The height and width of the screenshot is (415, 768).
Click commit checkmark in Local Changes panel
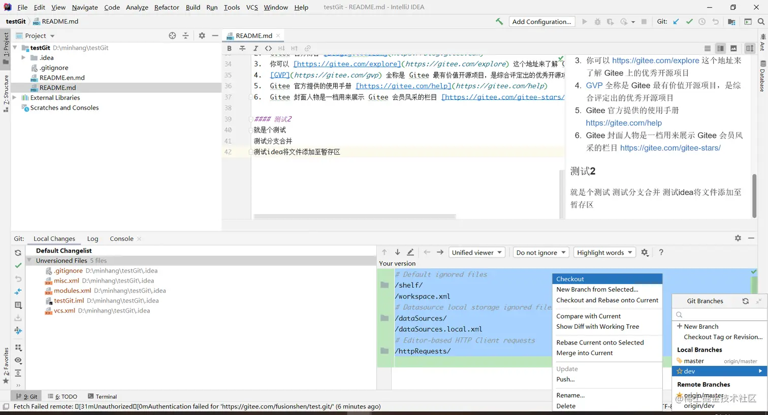tap(18, 265)
